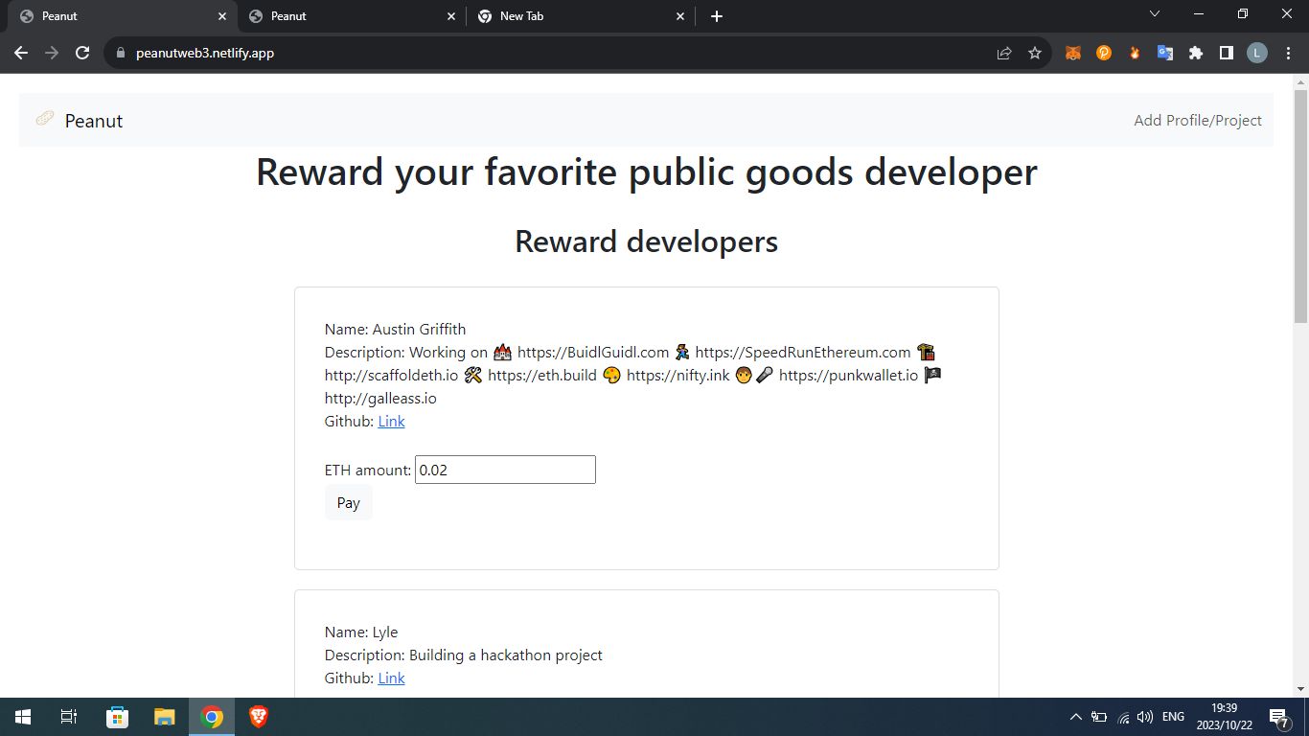Switch to the New Tab tab
This screenshot has height=736, width=1309.
click(x=582, y=16)
